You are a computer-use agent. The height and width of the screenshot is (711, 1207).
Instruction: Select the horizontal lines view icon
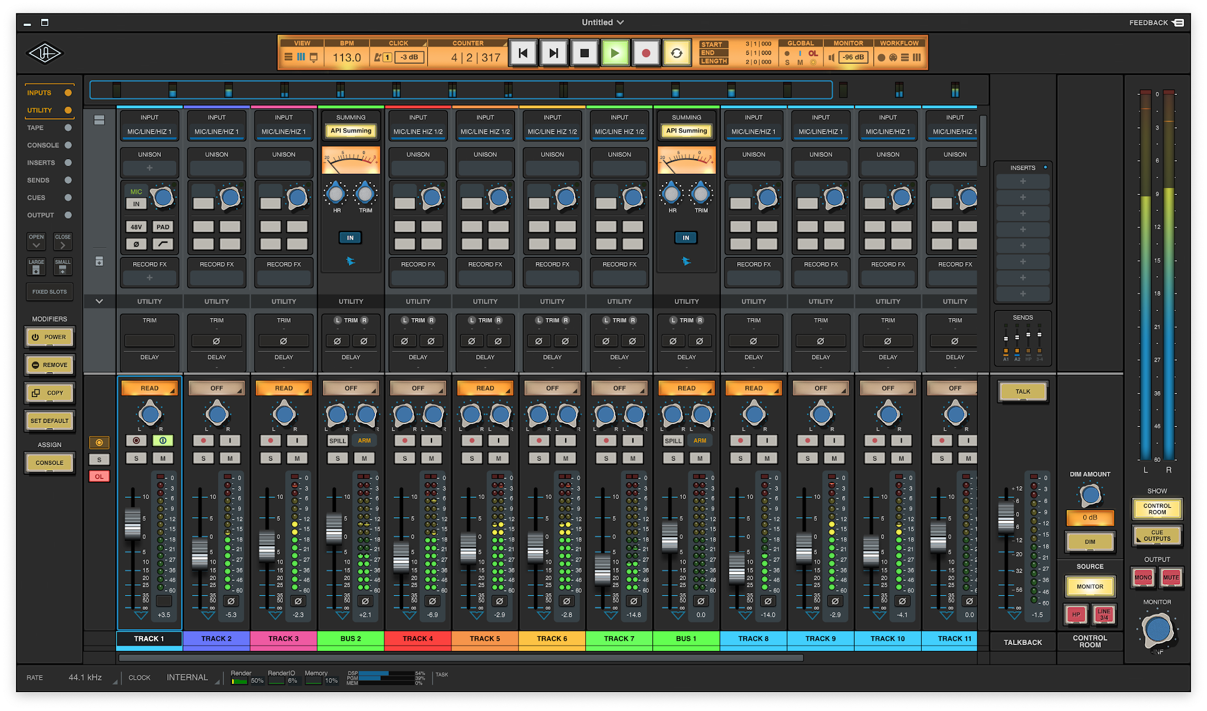(x=288, y=57)
